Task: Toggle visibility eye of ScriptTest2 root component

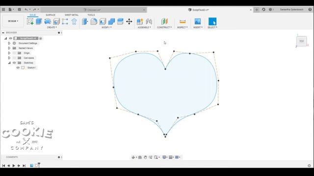Action: (x=11, y=38)
